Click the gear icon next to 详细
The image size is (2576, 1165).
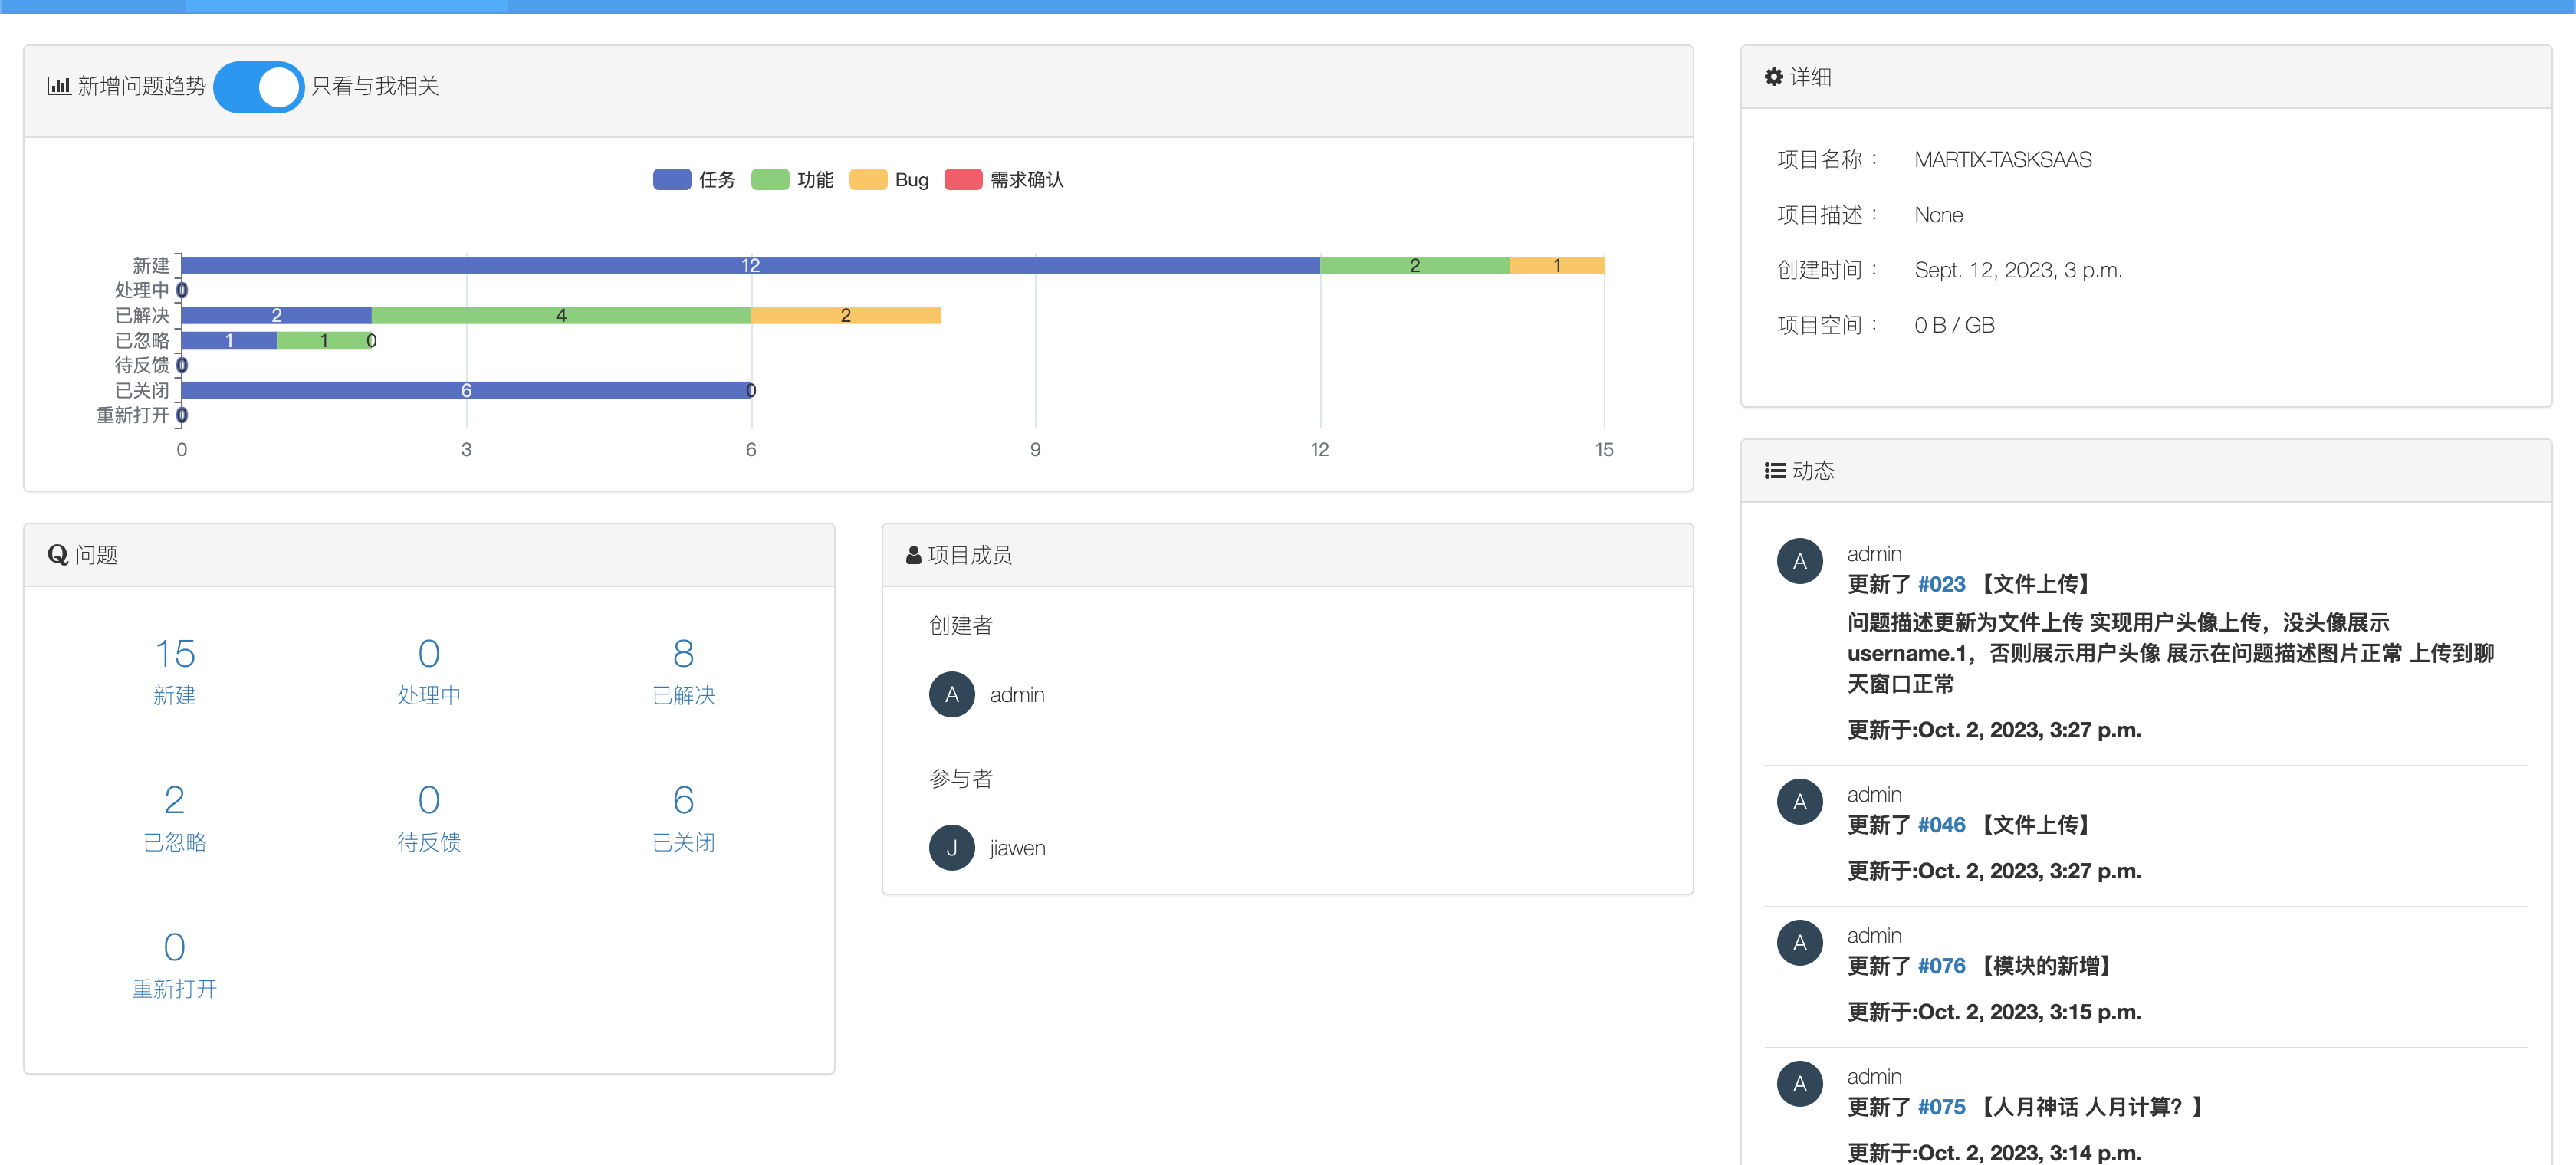[1773, 77]
